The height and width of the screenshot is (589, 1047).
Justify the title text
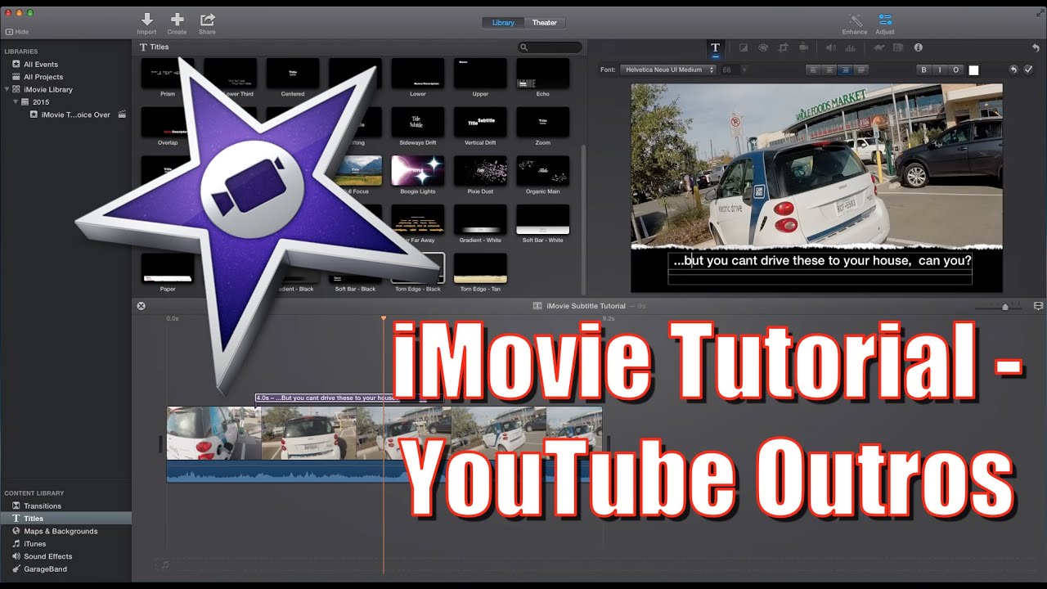tap(861, 70)
